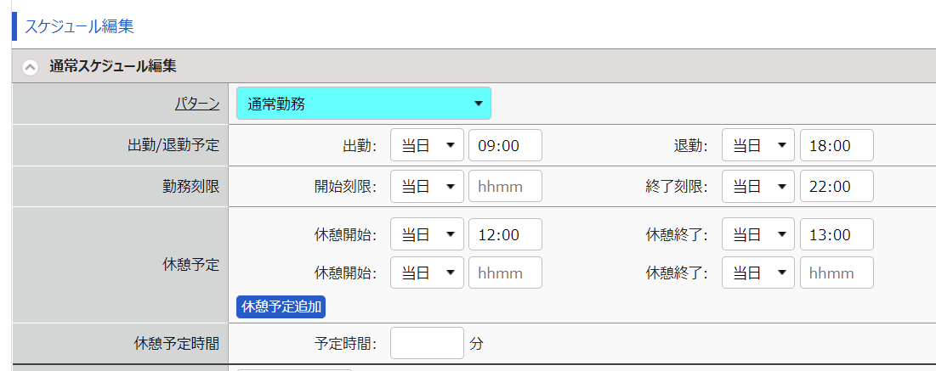This screenshot has width=936, height=371.
Task: Open the second 休憩開始 day dropdown
Action: pyautogui.click(x=427, y=273)
